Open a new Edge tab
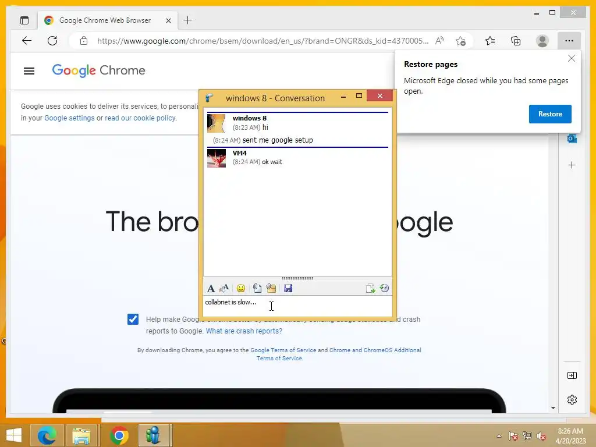596x447 pixels. (187, 20)
